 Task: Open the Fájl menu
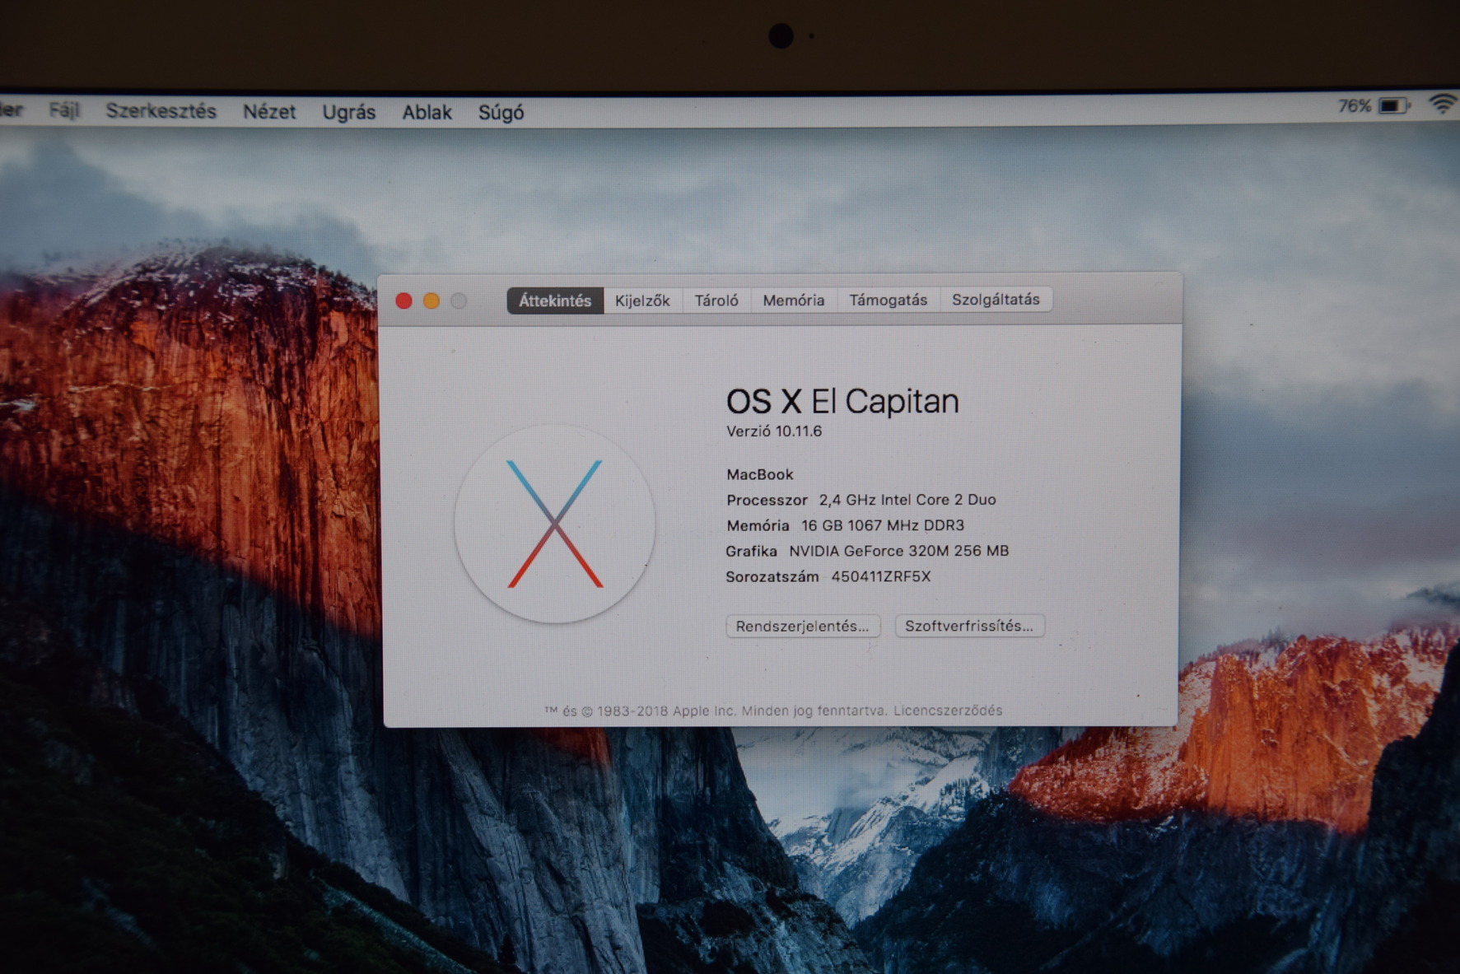tap(64, 110)
